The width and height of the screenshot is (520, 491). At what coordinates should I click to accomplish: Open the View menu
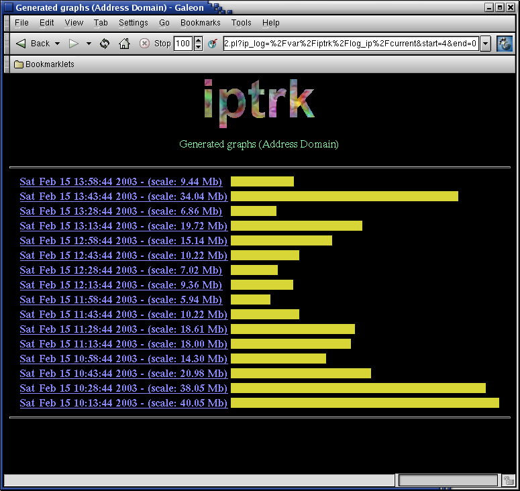pos(74,23)
